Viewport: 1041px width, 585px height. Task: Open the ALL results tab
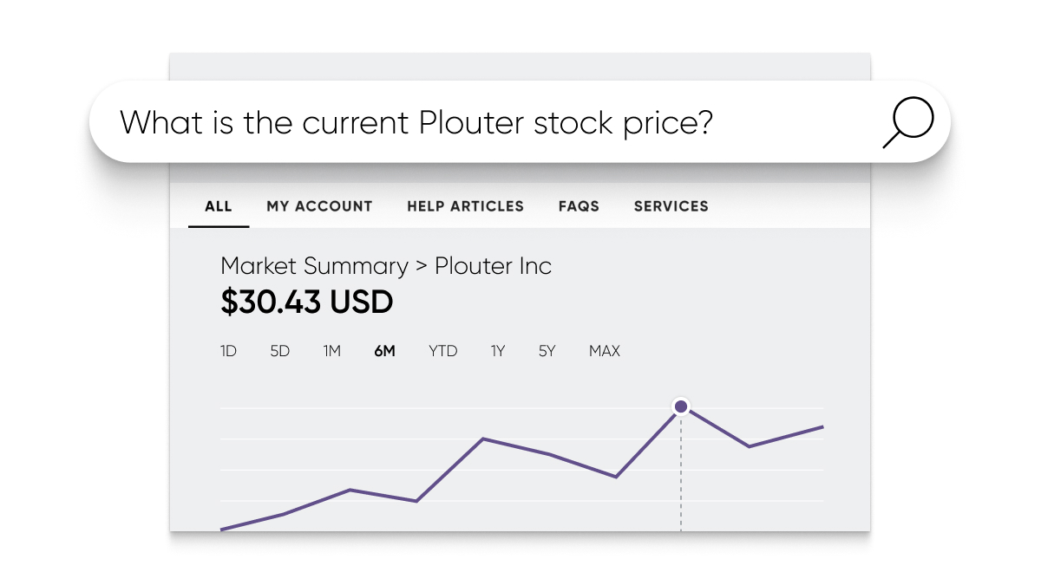point(219,206)
